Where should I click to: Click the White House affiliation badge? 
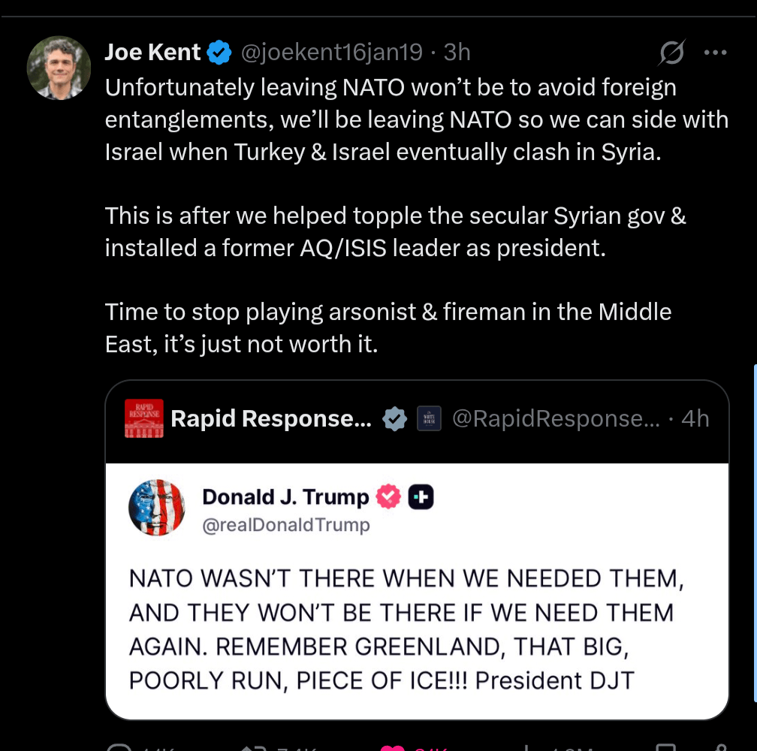429,419
